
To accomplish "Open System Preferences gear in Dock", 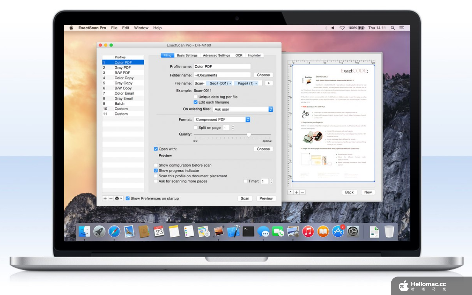I will pos(353,232).
